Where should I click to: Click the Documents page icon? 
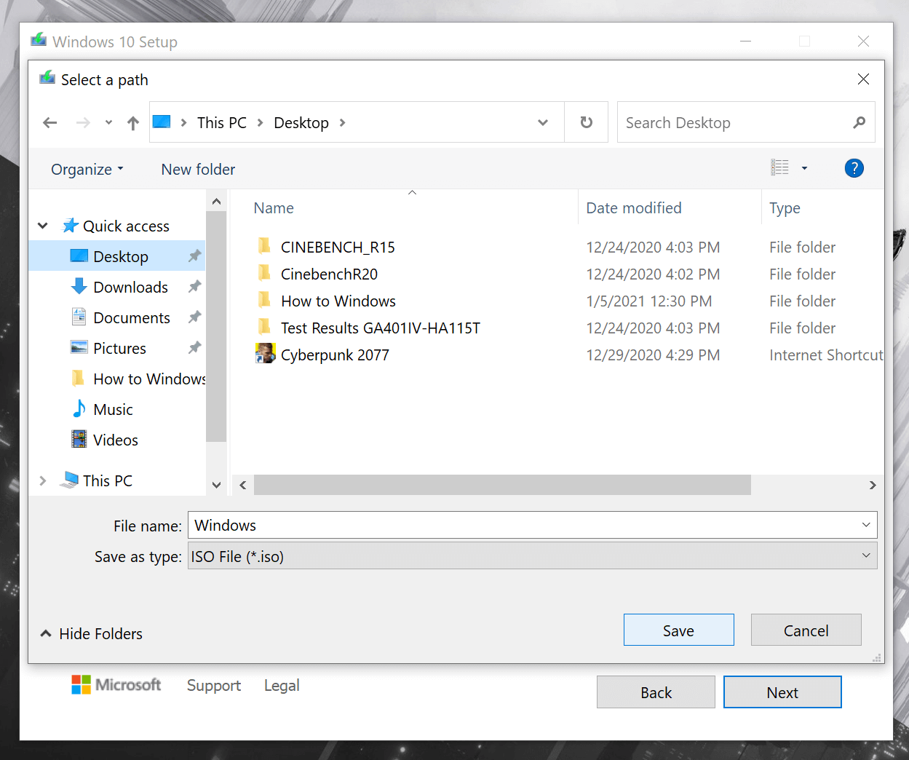79,317
